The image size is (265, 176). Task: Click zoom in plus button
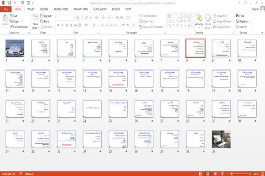[250, 174]
